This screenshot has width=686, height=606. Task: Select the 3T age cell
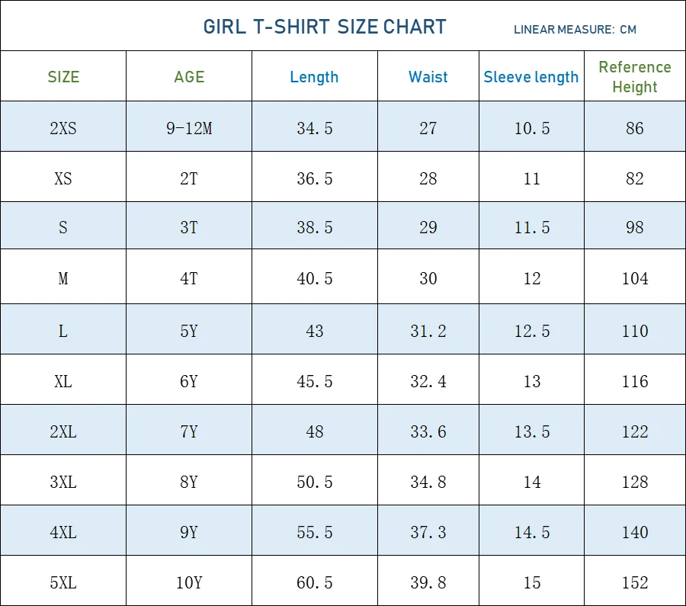(x=189, y=227)
